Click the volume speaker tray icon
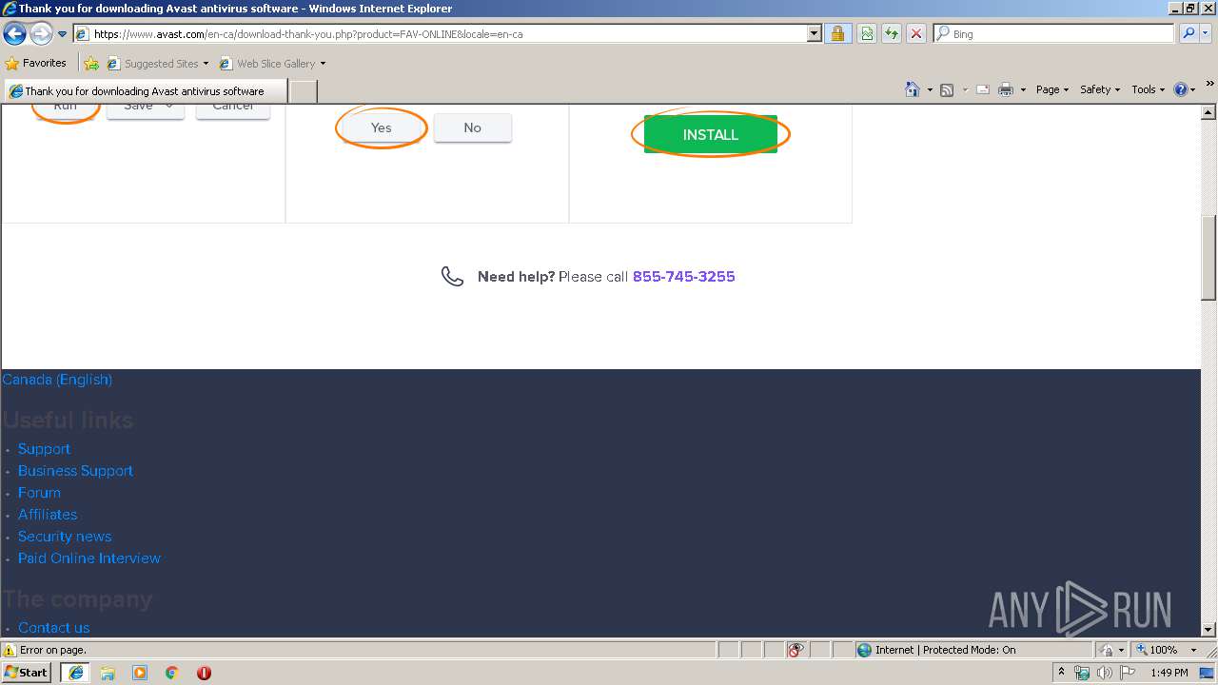The height and width of the screenshot is (685, 1218). pyautogui.click(x=1104, y=673)
